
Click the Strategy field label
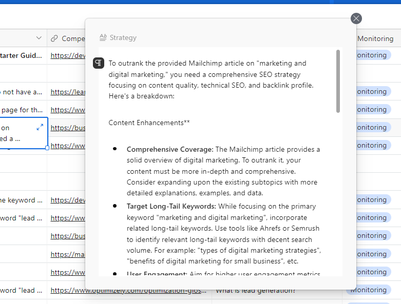point(123,37)
